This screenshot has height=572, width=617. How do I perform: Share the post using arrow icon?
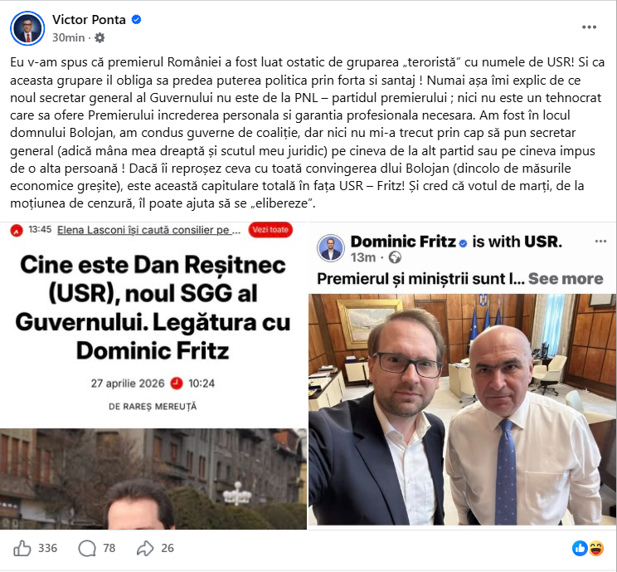point(145,548)
